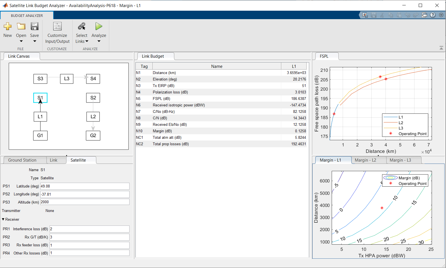Viewport: 446px width, 268px height.
Task: Click the switch windows icon in quick access bar
Action: [x=424, y=15]
